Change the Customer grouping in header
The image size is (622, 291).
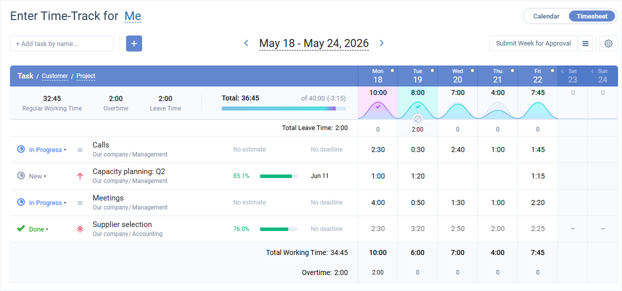55,76
